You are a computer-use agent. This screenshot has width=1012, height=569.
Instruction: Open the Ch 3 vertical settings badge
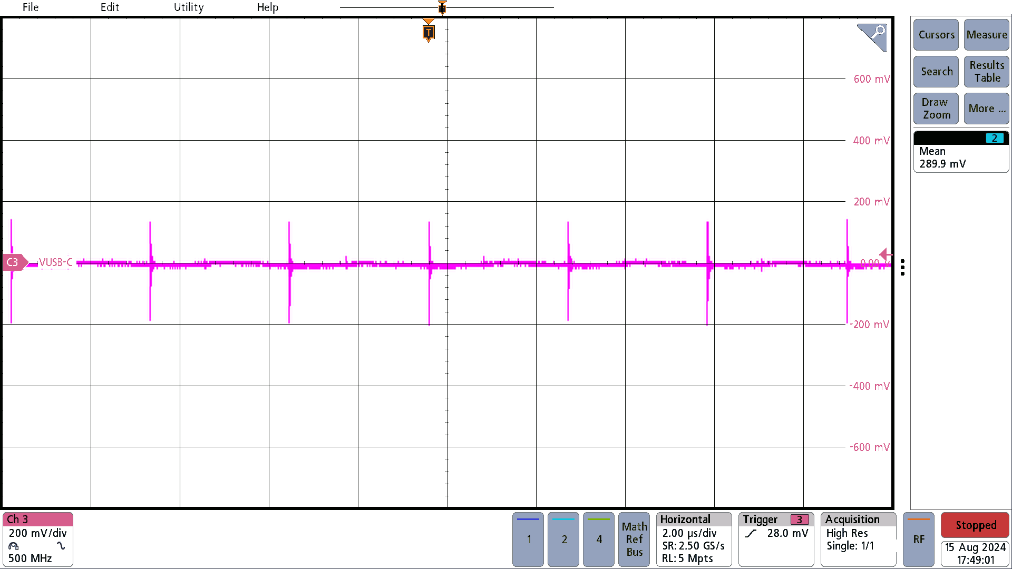38,539
